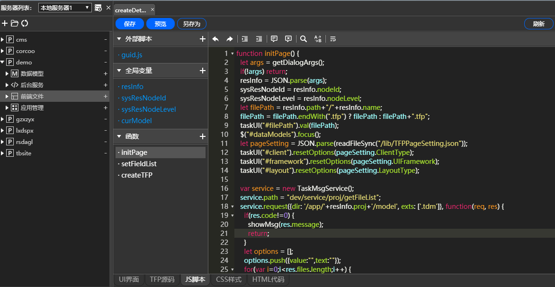
Task: Open the find and replace A→B tool
Action: pos(317,39)
